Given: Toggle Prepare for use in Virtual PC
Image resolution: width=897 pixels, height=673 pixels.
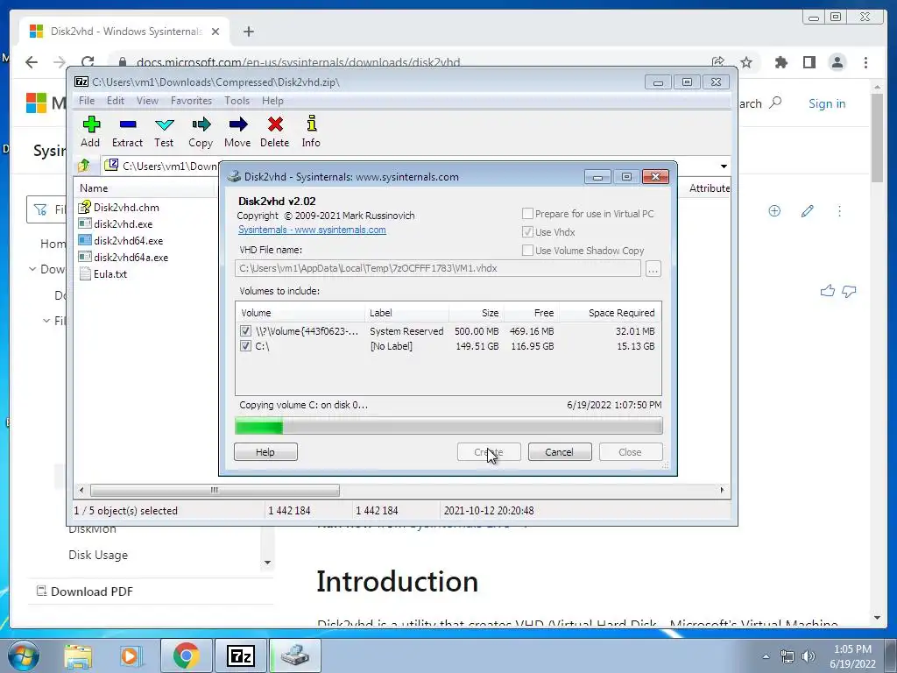Looking at the screenshot, I should point(527,214).
